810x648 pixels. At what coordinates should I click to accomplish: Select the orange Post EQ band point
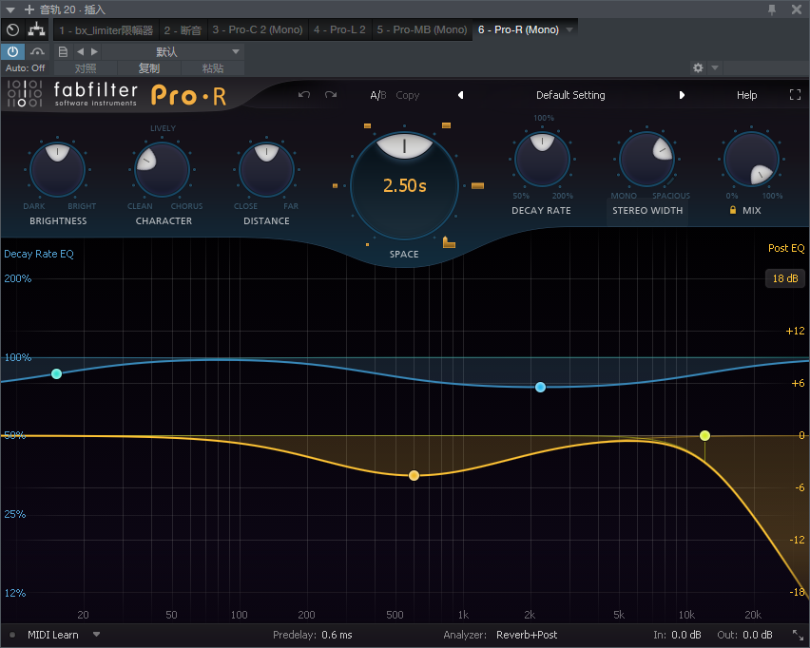tap(414, 475)
